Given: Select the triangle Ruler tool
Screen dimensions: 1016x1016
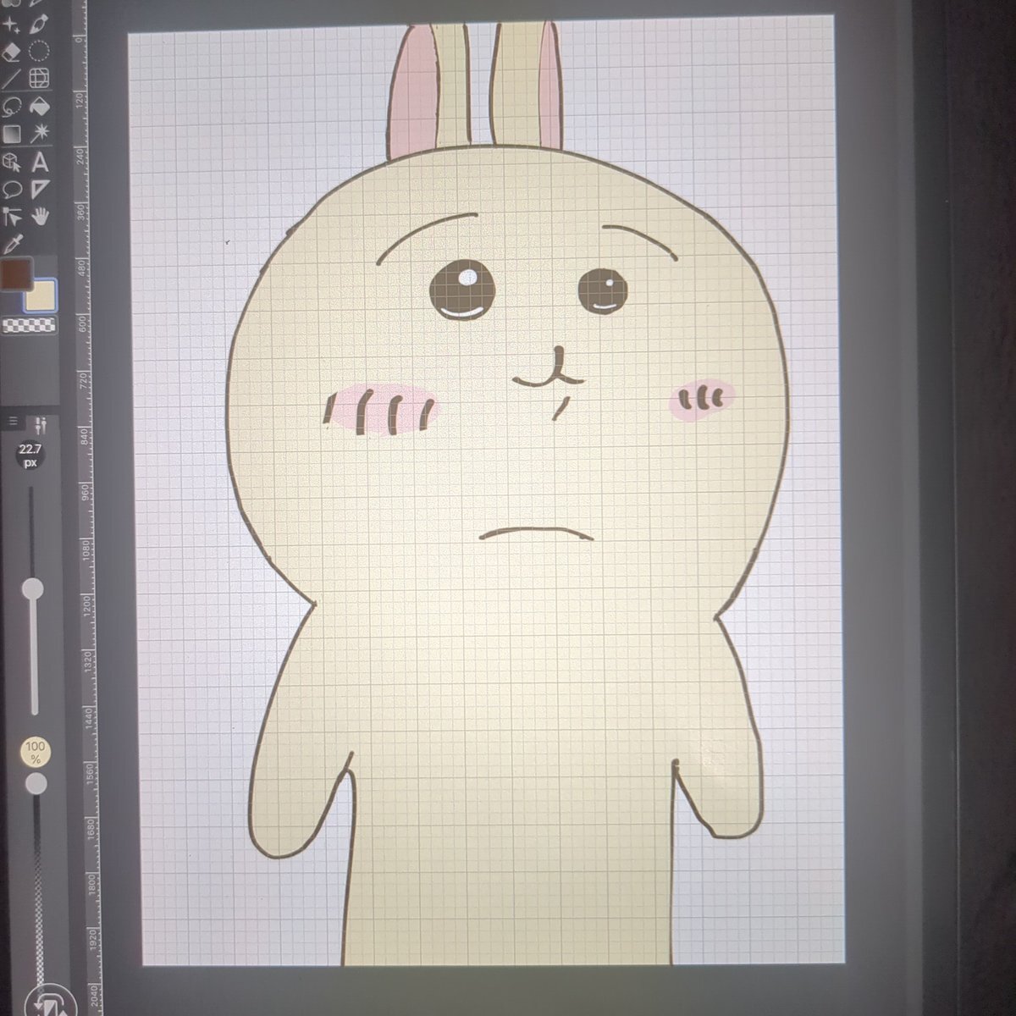Looking at the screenshot, I should (x=39, y=188).
